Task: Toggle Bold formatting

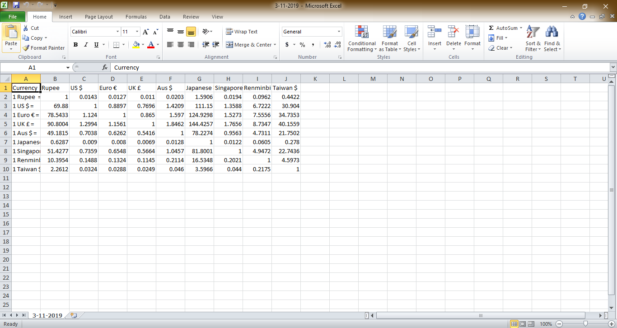Action: coord(75,45)
